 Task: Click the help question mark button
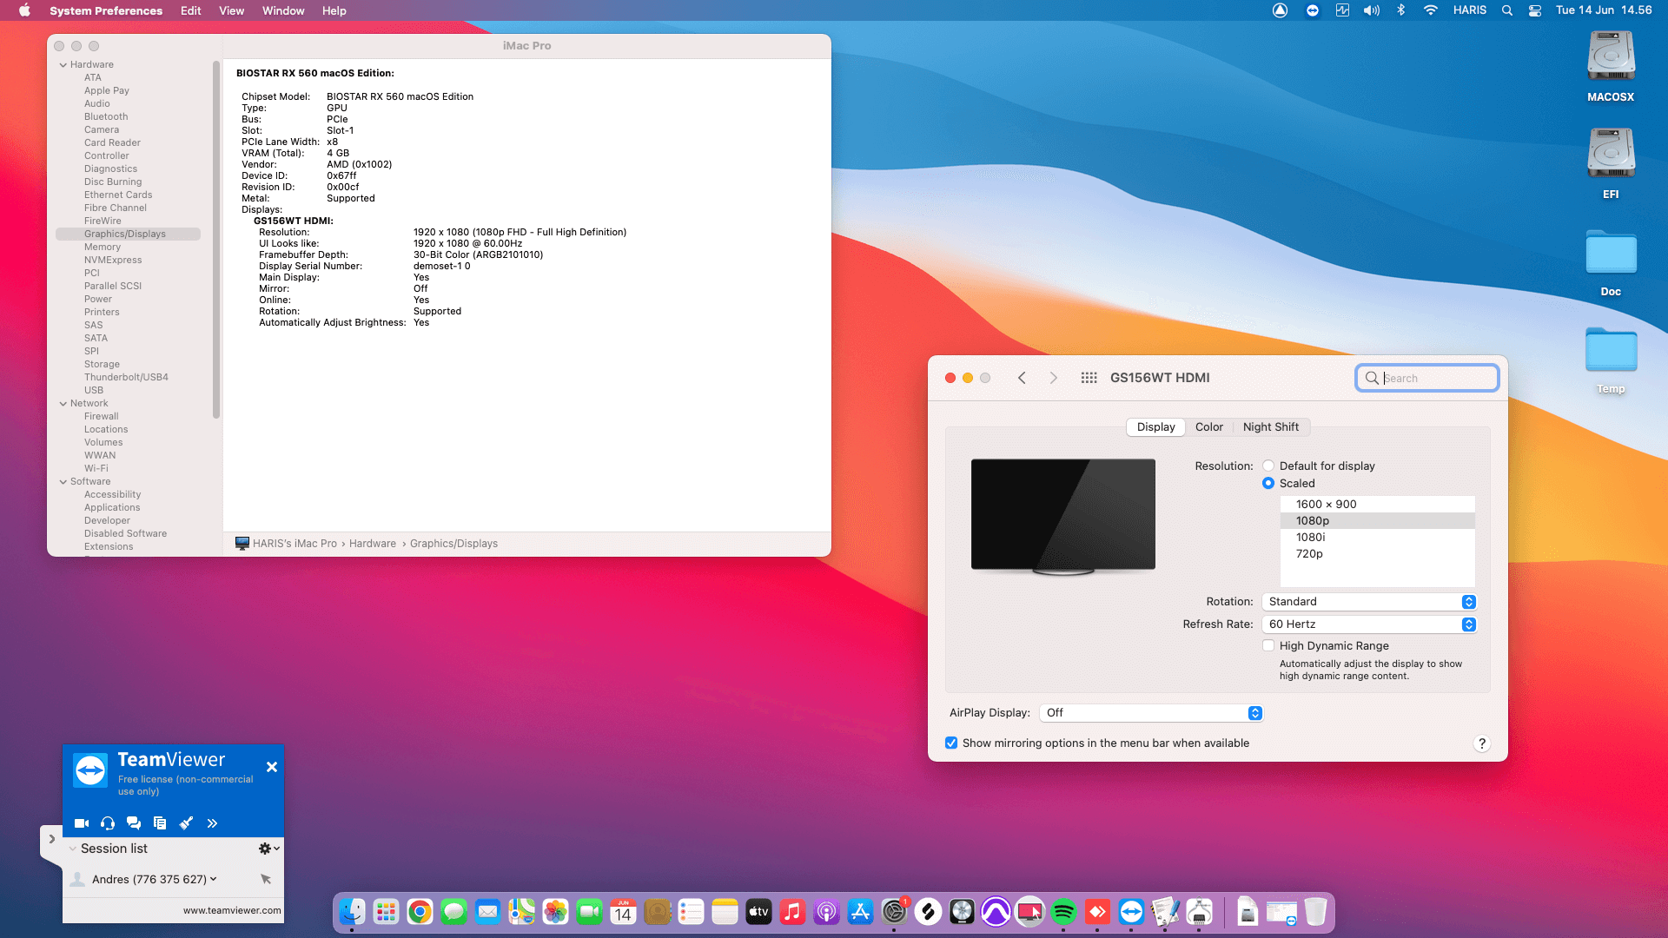[1483, 743]
